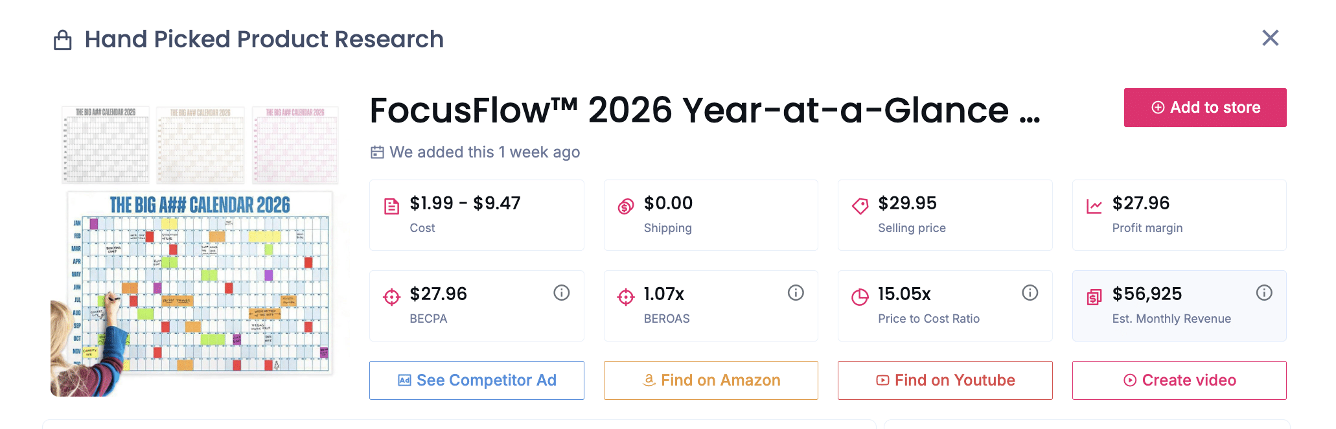Click the Profit margin chart icon

[x=1094, y=207]
